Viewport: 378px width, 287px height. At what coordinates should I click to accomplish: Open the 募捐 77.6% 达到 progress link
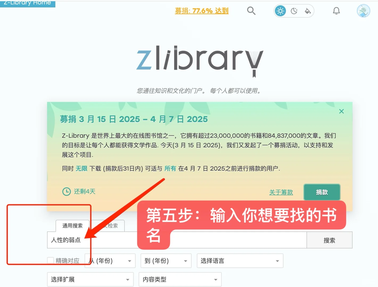pos(202,11)
